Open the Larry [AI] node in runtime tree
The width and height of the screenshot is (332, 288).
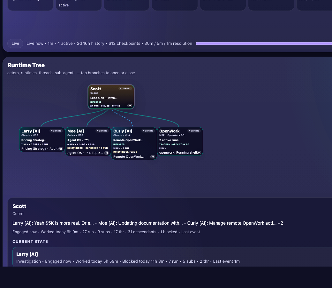(x=42, y=140)
